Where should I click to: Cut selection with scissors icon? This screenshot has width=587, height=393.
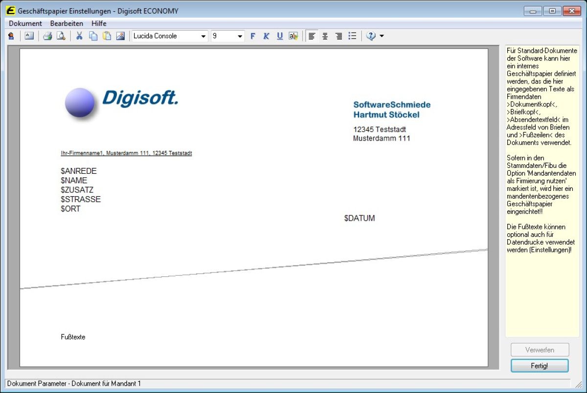click(79, 36)
